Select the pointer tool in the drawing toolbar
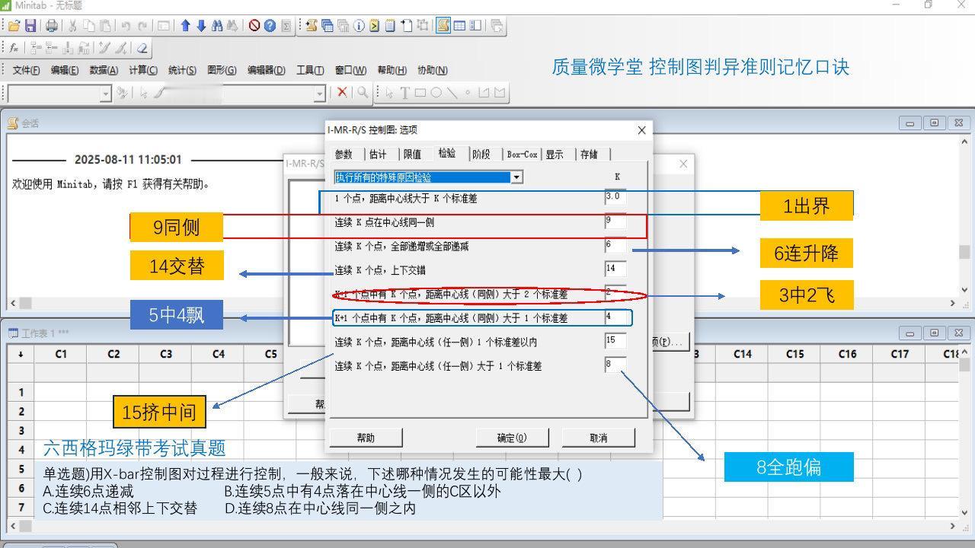The width and height of the screenshot is (975, 548). pyautogui.click(x=389, y=93)
